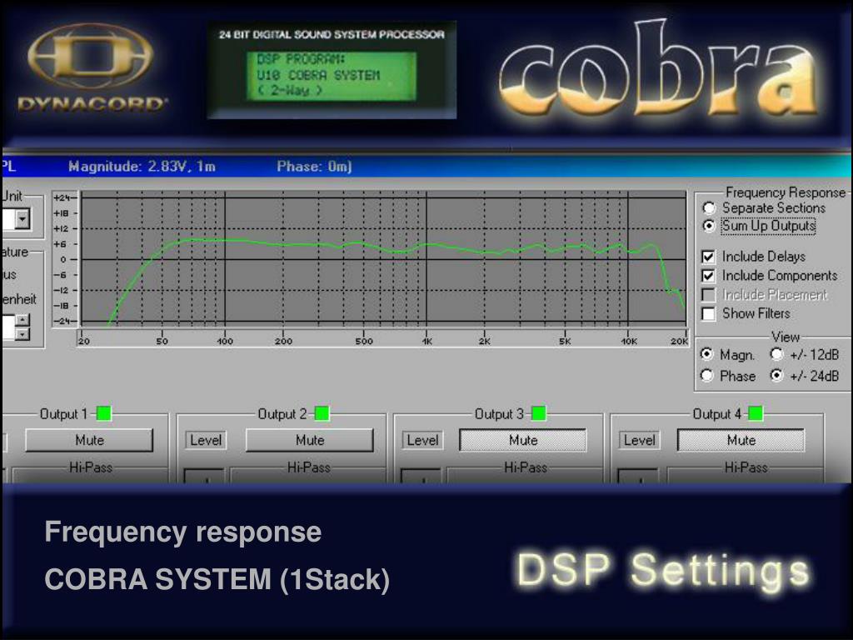Open Output 3 Level button
The height and width of the screenshot is (640, 853).
(x=422, y=440)
